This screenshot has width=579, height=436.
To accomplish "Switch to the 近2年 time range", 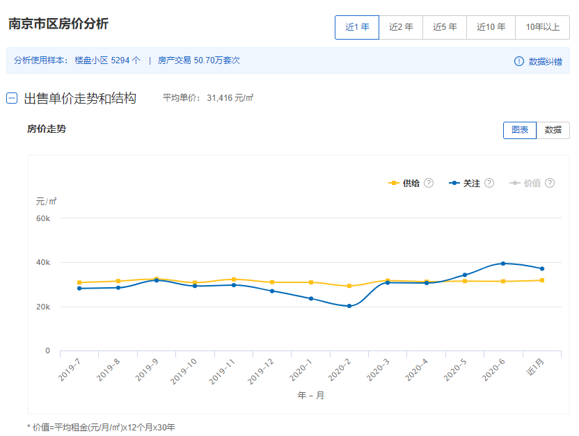I will click(x=401, y=27).
